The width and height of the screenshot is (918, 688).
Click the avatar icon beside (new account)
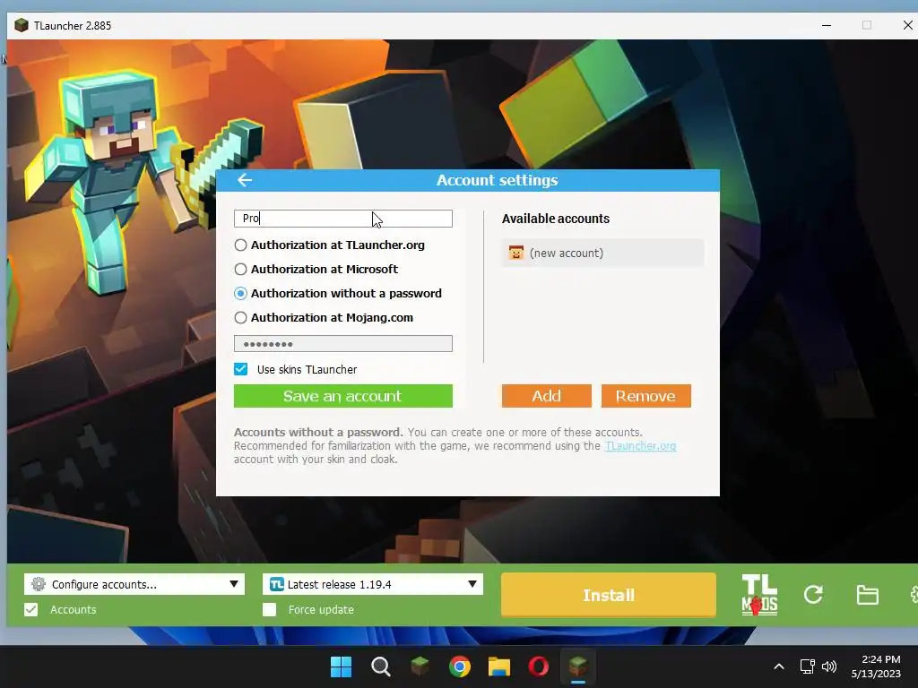click(515, 253)
